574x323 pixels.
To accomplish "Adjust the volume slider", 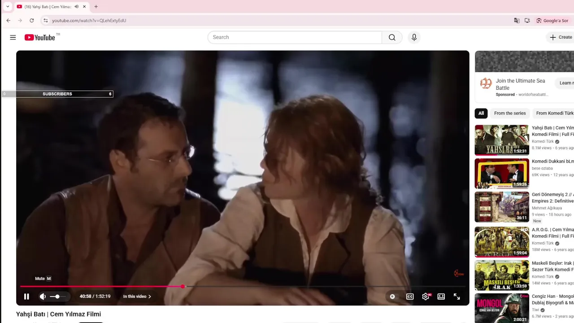I will pyautogui.click(x=57, y=297).
